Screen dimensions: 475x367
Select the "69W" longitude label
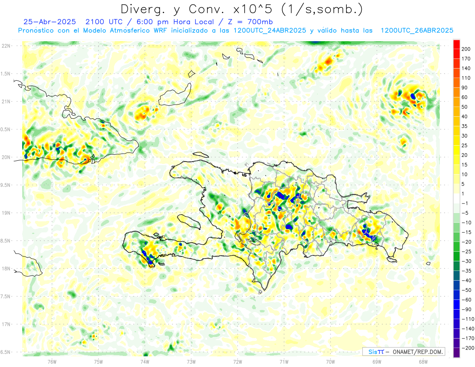click(x=376, y=361)
